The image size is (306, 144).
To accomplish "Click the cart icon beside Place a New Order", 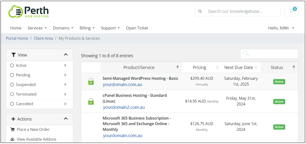I will (x=13, y=129).
